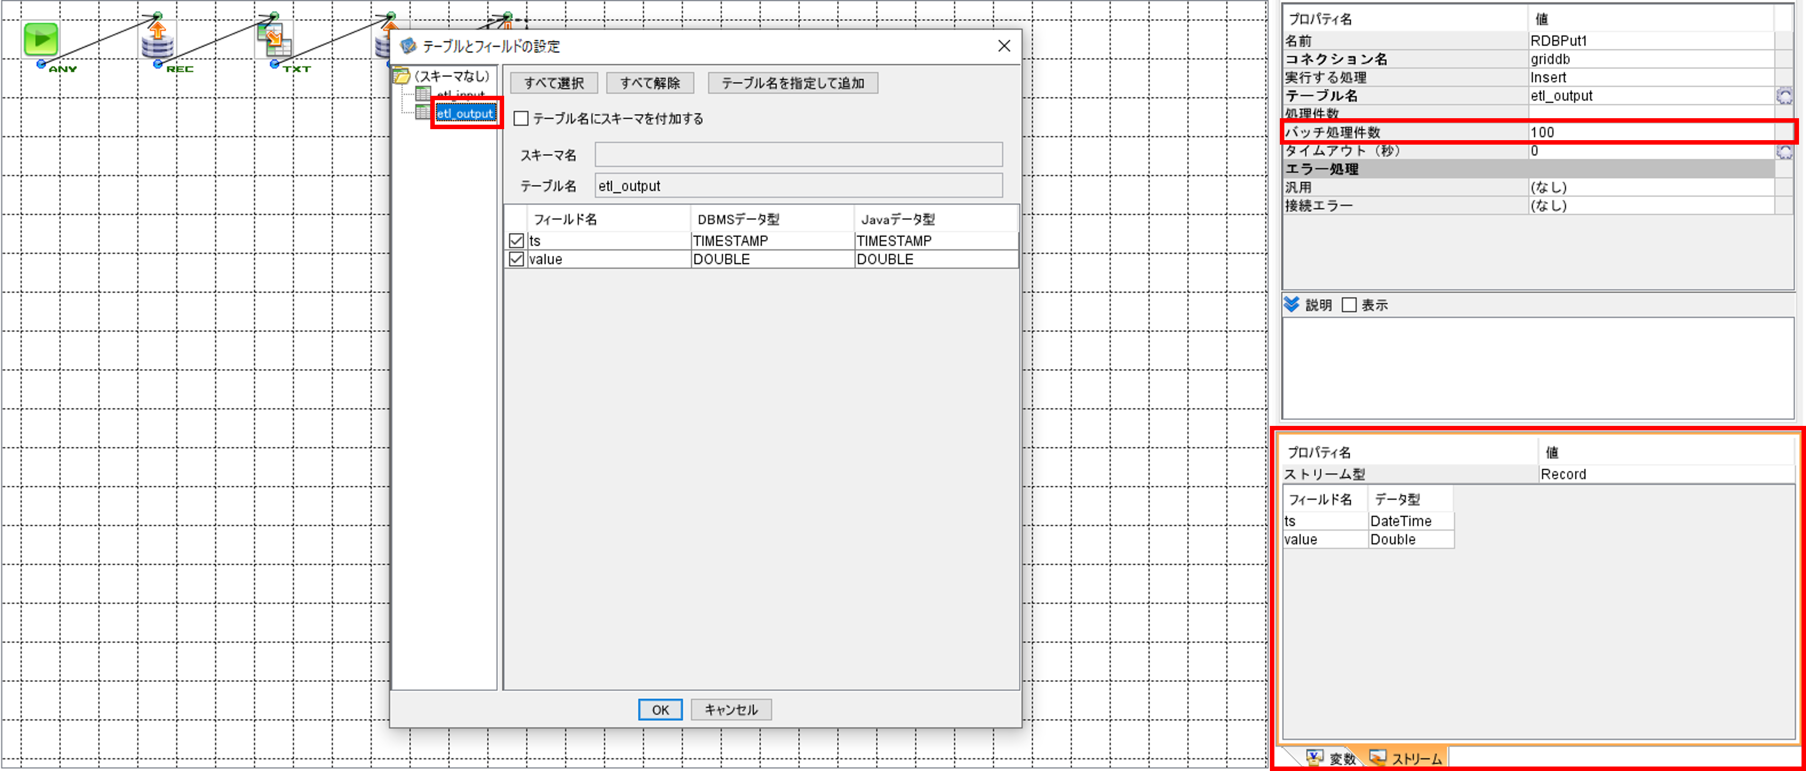1806x771 pixels.
Task: Select etl_output in the table tree
Action: (466, 113)
